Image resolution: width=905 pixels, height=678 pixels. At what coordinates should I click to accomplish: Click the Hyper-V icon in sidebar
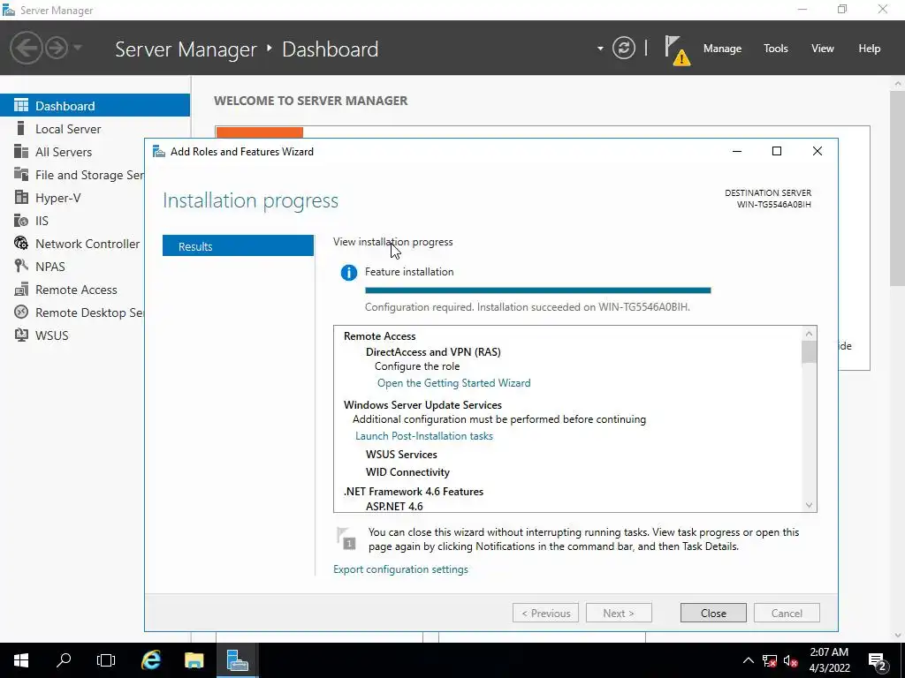pos(21,197)
